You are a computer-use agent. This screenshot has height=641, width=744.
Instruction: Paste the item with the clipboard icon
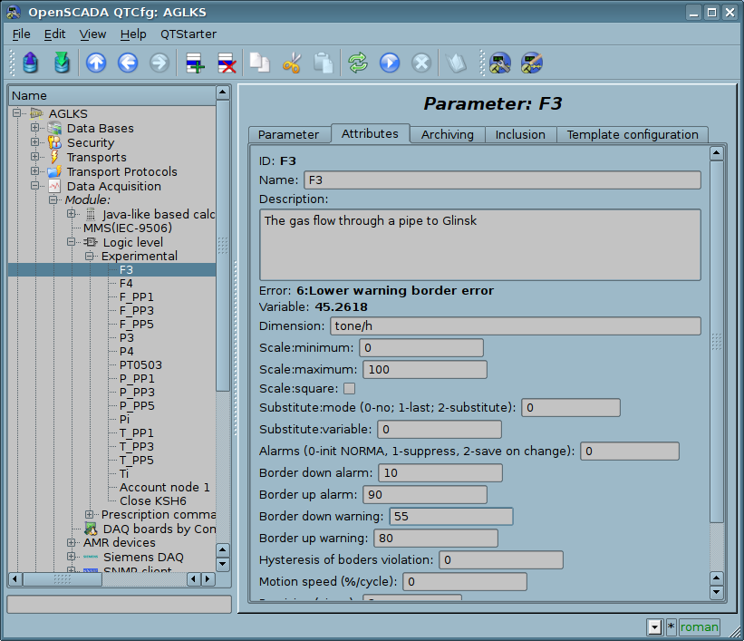324,63
